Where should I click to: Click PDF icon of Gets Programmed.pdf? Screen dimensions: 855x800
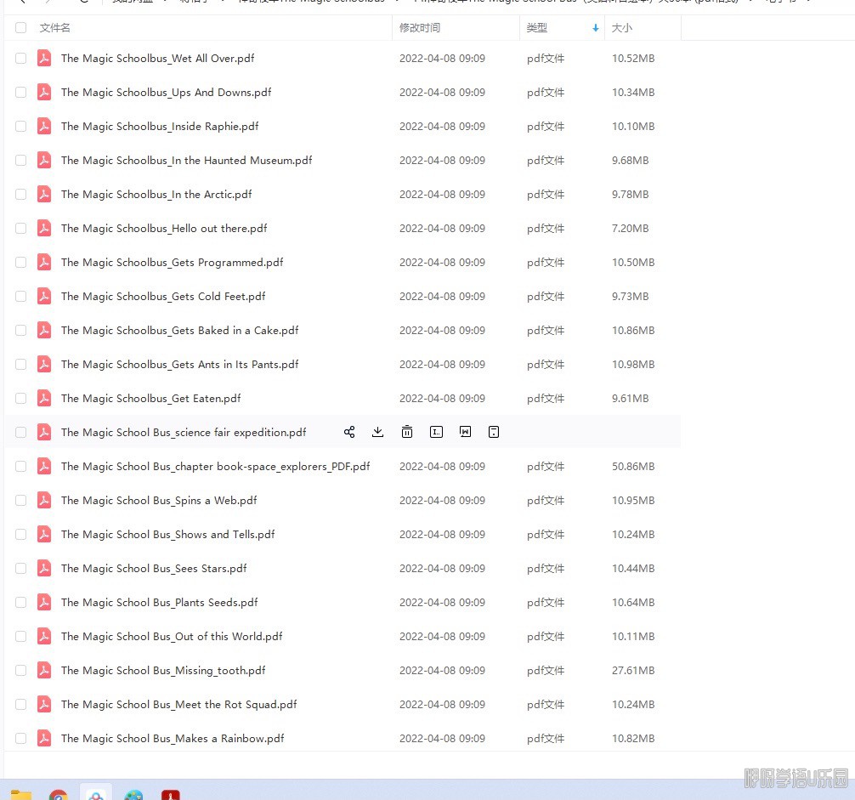(x=44, y=263)
